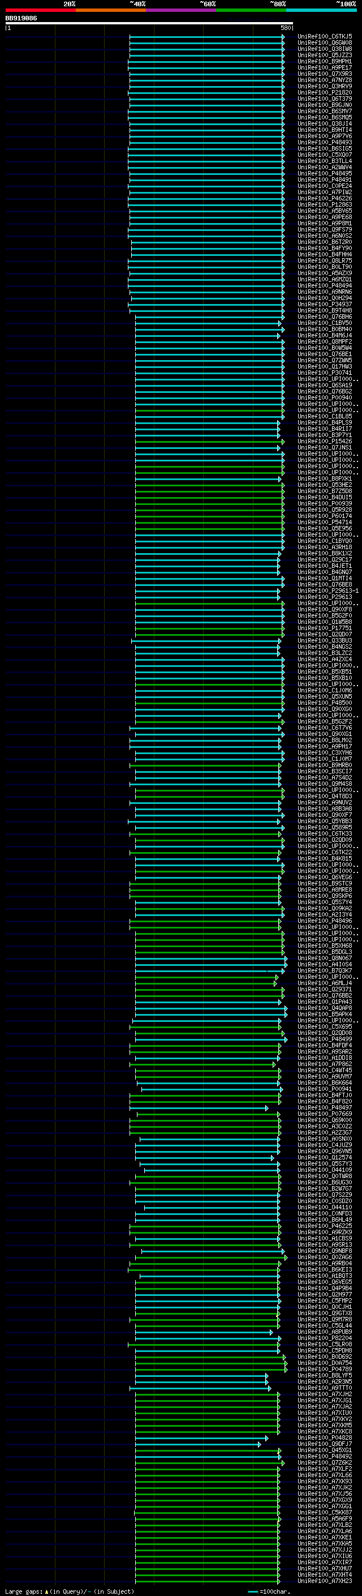The image size is (362, 1596).
Task: Choose hit label UniRef100_P48500
Action: (325, 703)
